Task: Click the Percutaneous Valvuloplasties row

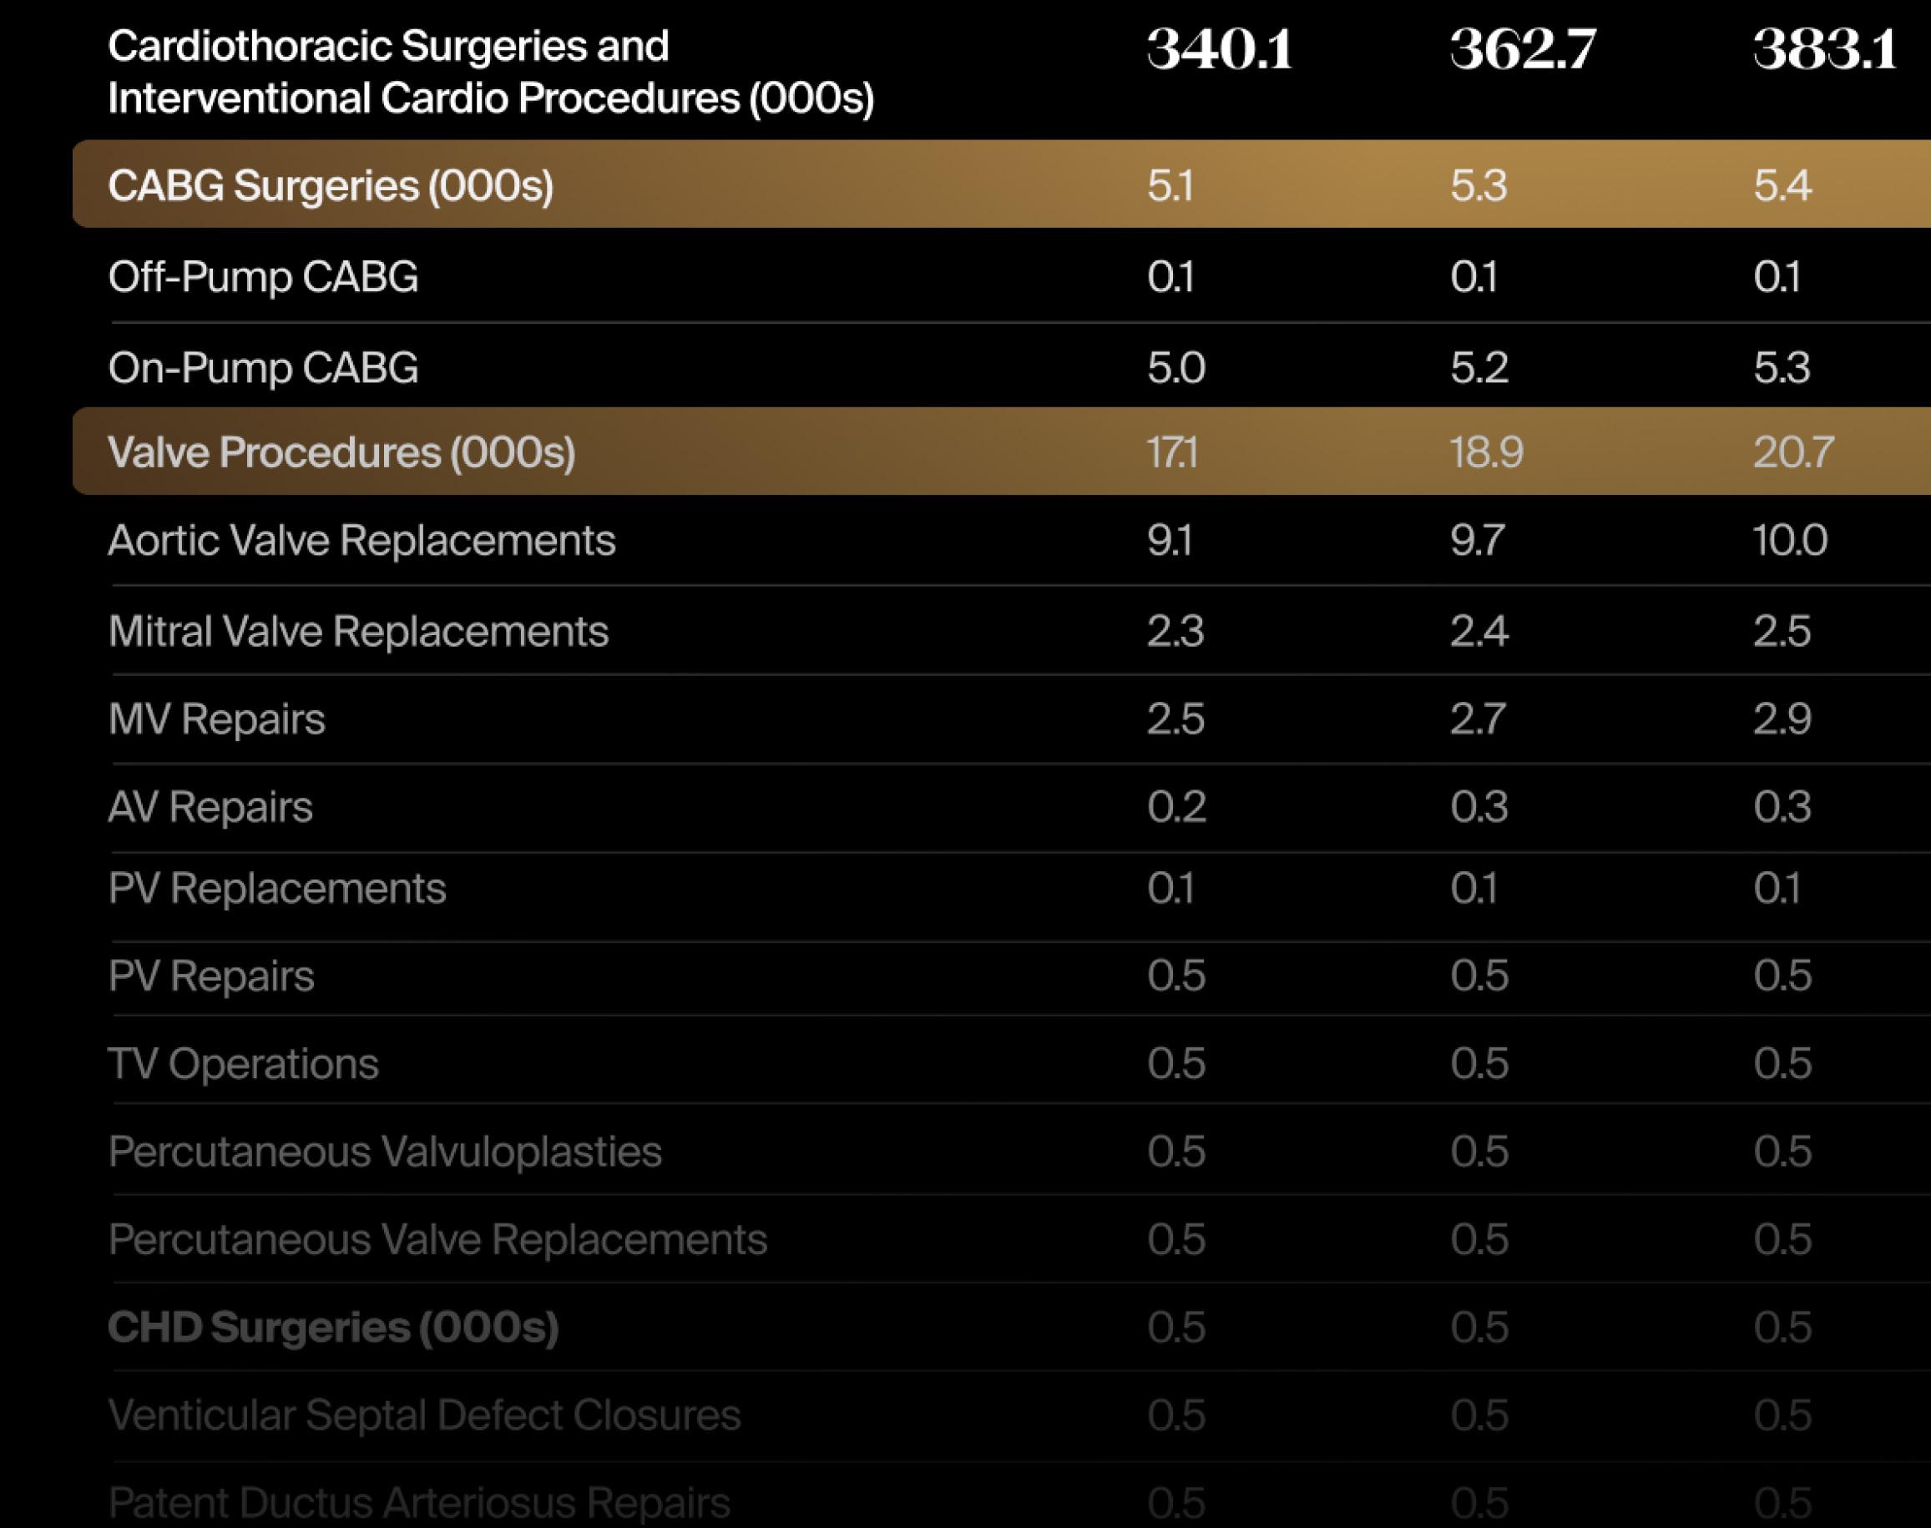Action: coord(385,1152)
